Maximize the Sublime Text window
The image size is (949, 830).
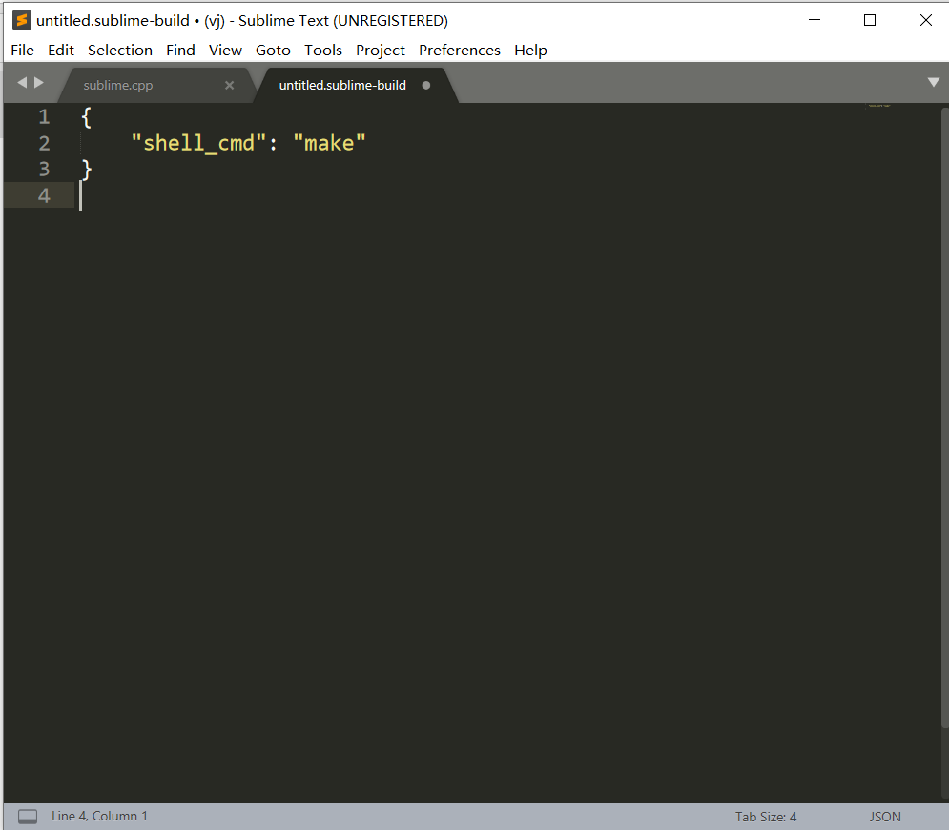870,20
